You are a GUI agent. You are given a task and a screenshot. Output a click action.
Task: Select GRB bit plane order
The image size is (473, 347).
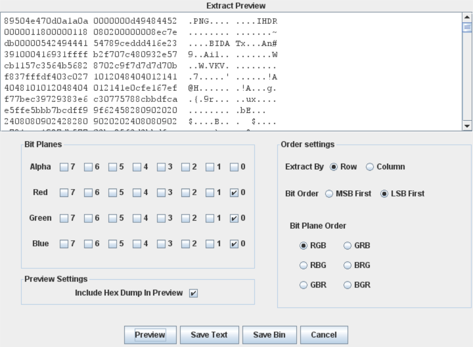tap(347, 246)
